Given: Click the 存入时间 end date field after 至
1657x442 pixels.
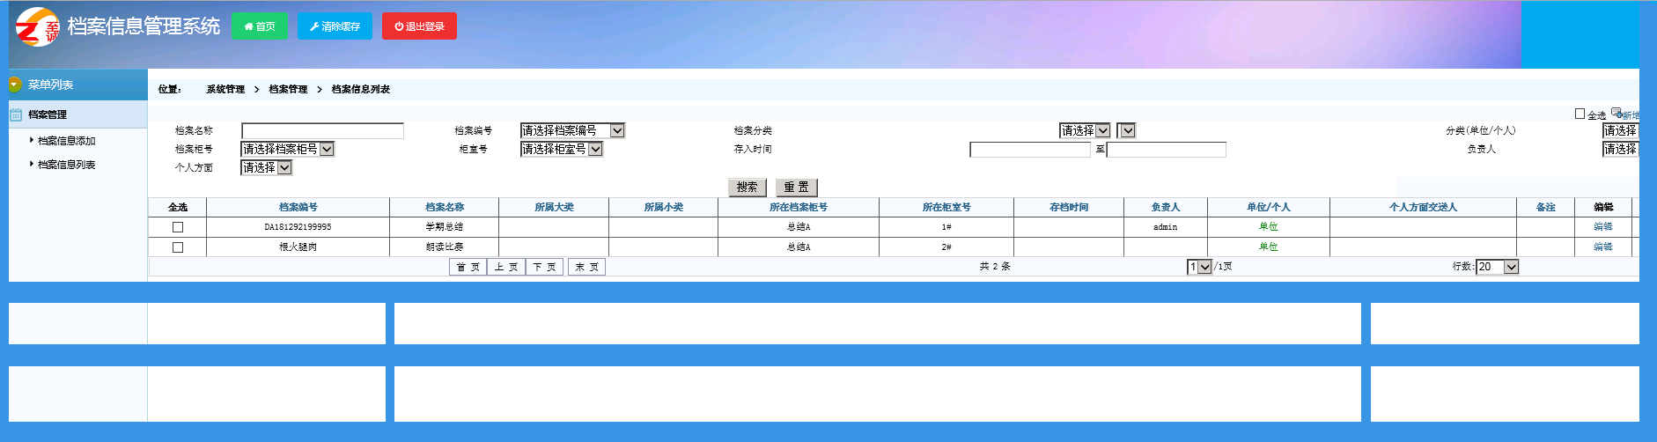Looking at the screenshot, I should [x=1166, y=150].
